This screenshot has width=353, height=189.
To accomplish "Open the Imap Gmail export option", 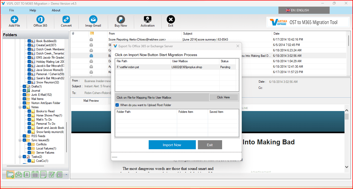I will [93, 20].
